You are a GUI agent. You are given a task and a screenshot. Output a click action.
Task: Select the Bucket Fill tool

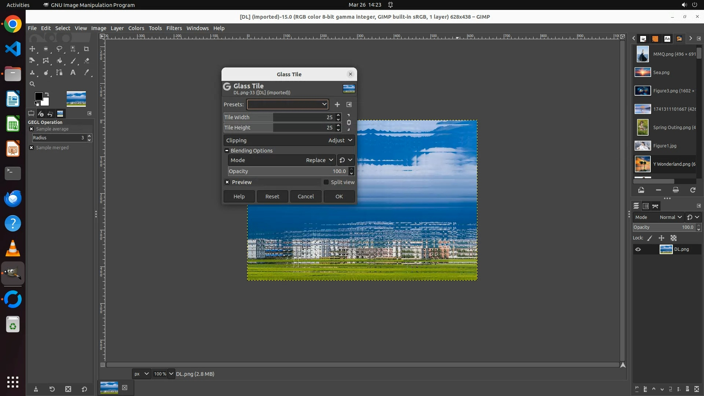point(59,60)
